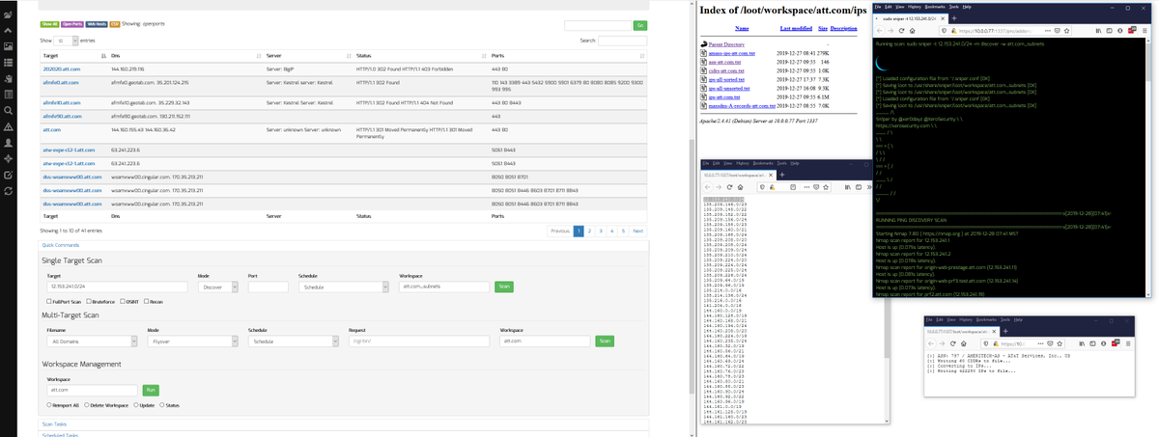This screenshot has width=1159, height=437.
Task: Click the reload icon in the ASN output browser window
Action: click(953, 343)
